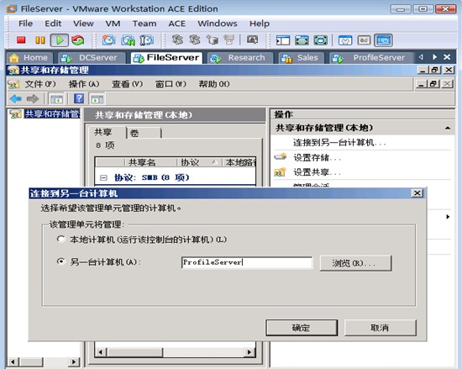Click the red Power Off toolbar icon

21,40
